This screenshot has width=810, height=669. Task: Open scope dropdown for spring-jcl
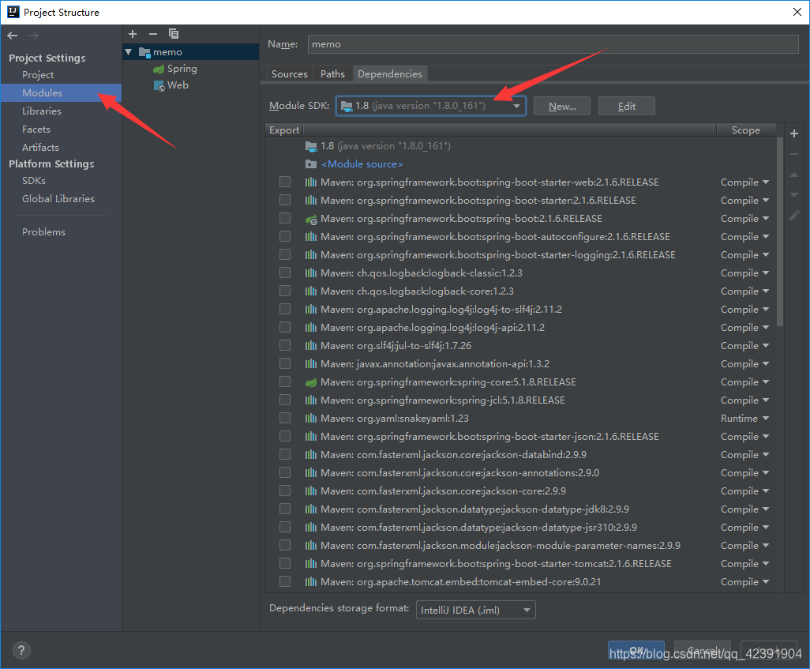click(744, 400)
